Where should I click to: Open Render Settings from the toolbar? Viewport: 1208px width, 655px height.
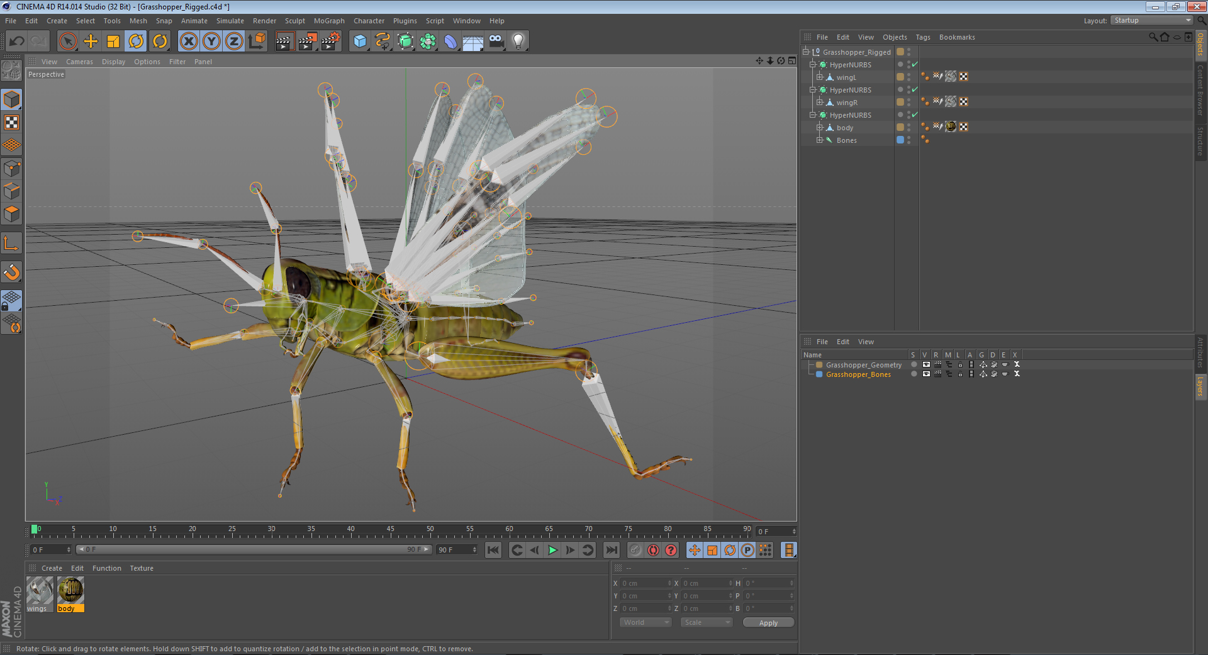click(x=330, y=41)
